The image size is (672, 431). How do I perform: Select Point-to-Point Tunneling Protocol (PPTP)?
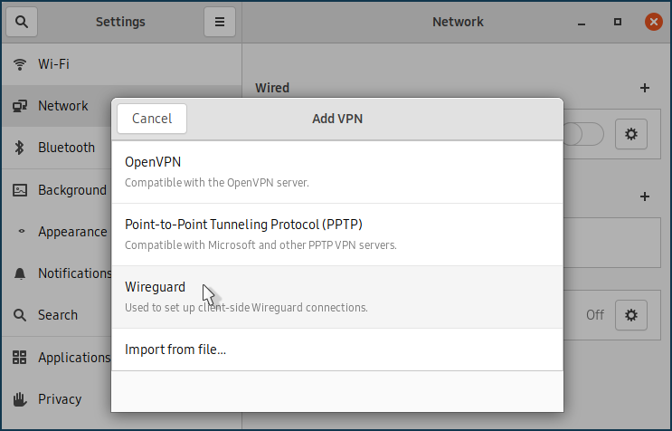pyautogui.click(x=336, y=234)
